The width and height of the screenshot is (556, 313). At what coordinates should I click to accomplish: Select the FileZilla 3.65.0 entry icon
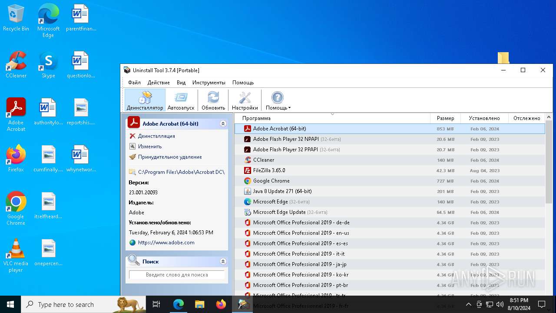tap(248, 170)
